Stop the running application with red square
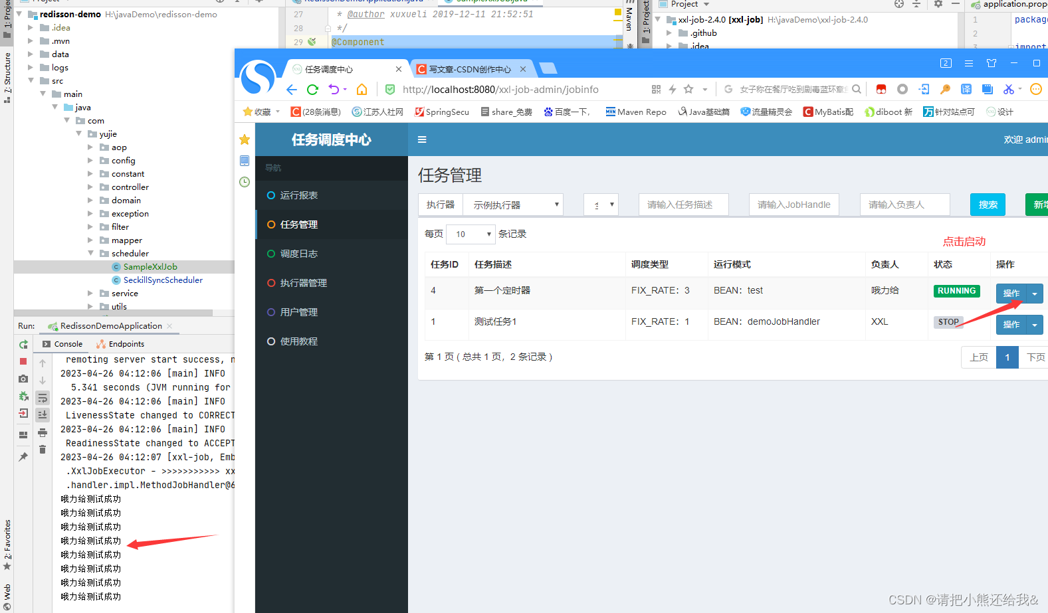1048x613 pixels. [23, 361]
